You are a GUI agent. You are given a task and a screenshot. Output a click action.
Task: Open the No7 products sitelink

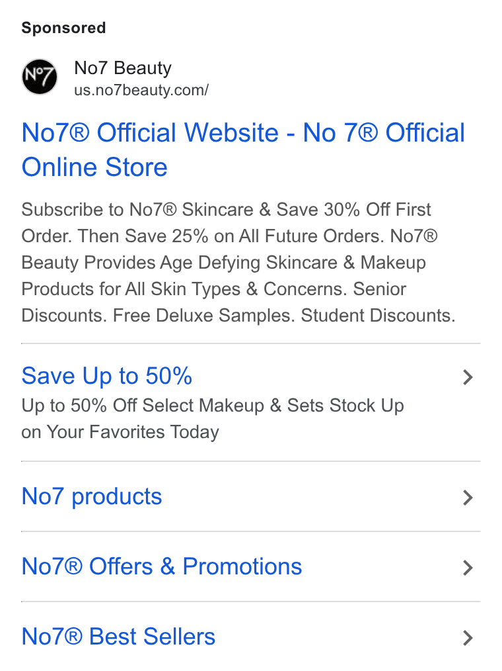92,496
